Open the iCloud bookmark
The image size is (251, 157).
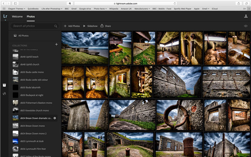(x=215, y=9)
